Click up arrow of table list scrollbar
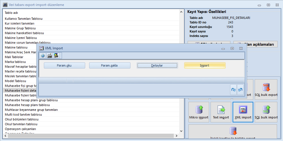This screenshot has width=283, height=141. pyautogui.click(x=181, y=12)
